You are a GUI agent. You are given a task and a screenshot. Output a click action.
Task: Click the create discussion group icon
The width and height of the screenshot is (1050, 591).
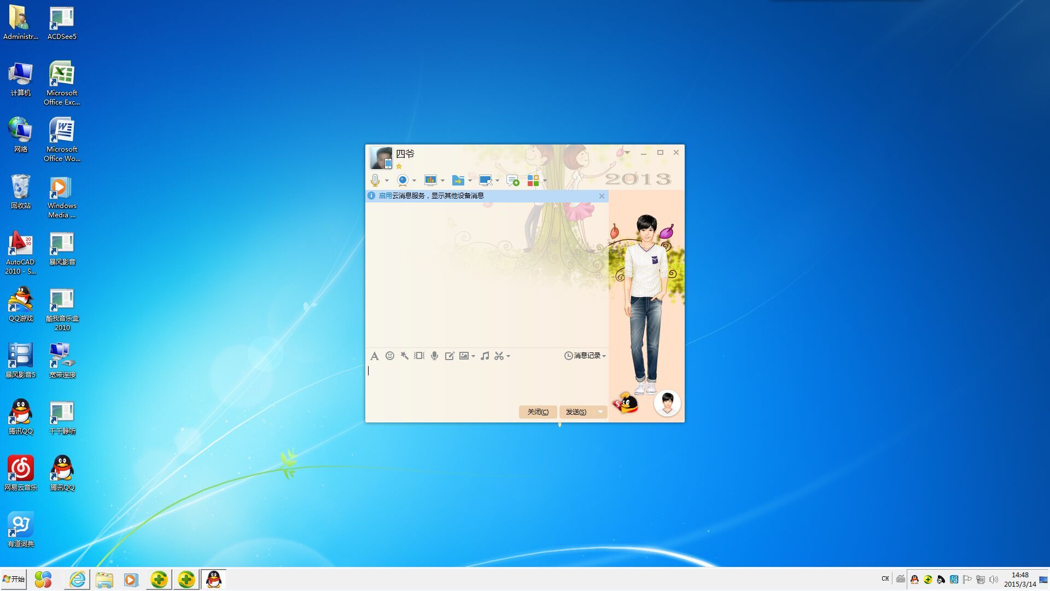point(512,180)
